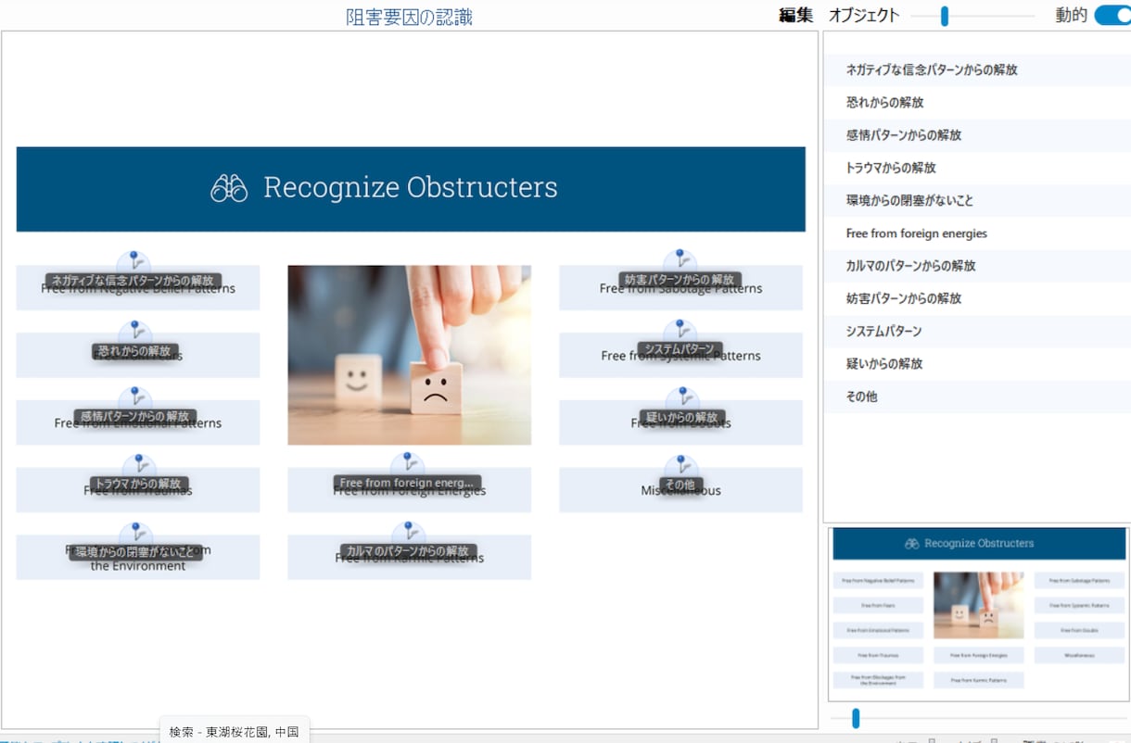Select 環境からの閉塞がないこと in right list
Viewport: 1131px width, 743px height.
(977, 200)
